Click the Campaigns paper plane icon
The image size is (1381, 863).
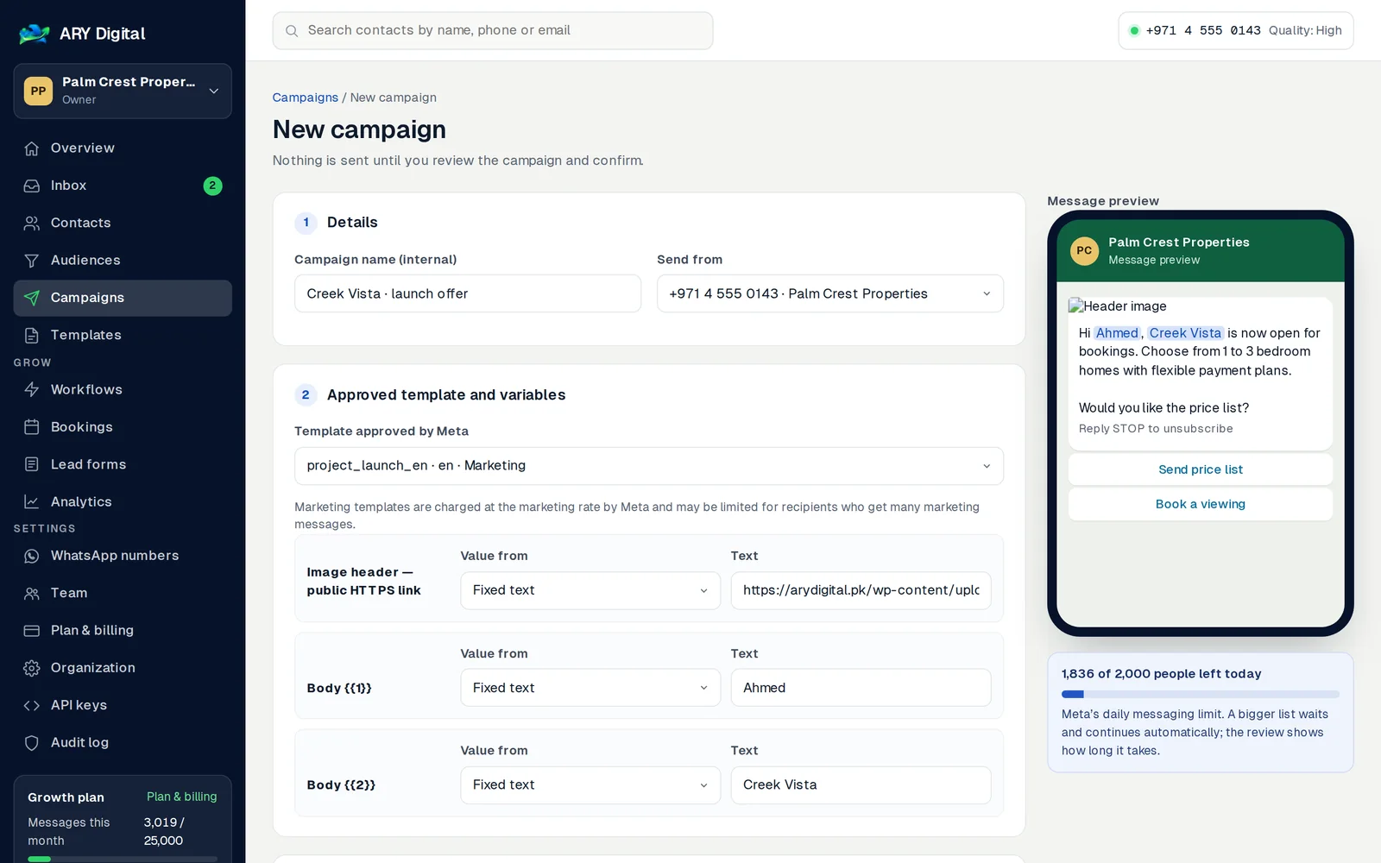click(x=32, y=298)
